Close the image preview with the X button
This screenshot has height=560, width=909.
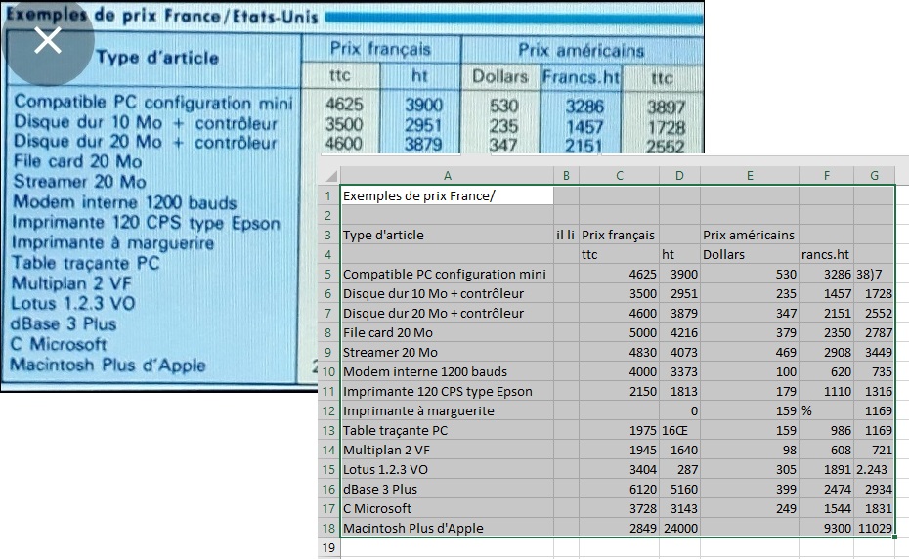[48, 41]
